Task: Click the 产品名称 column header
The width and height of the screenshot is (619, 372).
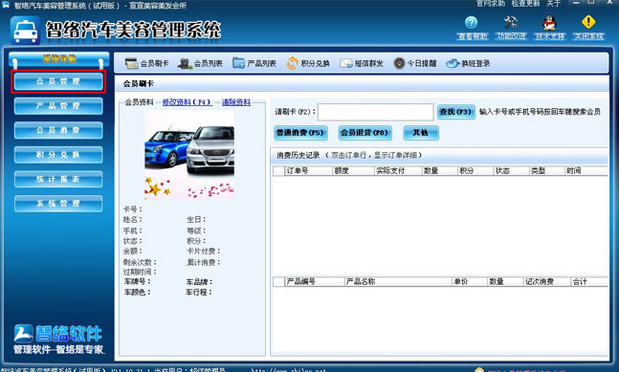Action: (398, 282)
